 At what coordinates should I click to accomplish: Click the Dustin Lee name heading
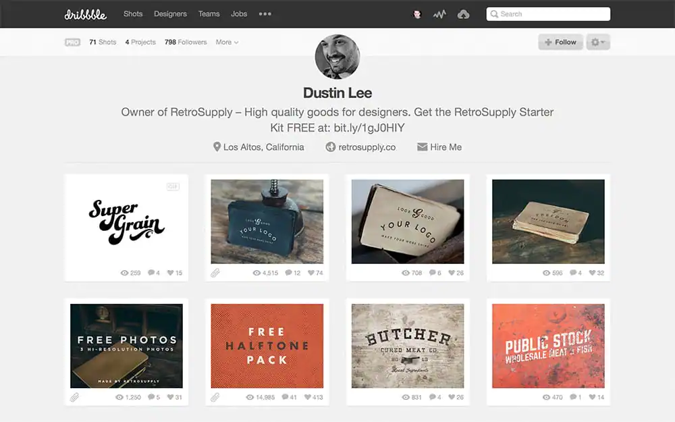pos(337,93)
